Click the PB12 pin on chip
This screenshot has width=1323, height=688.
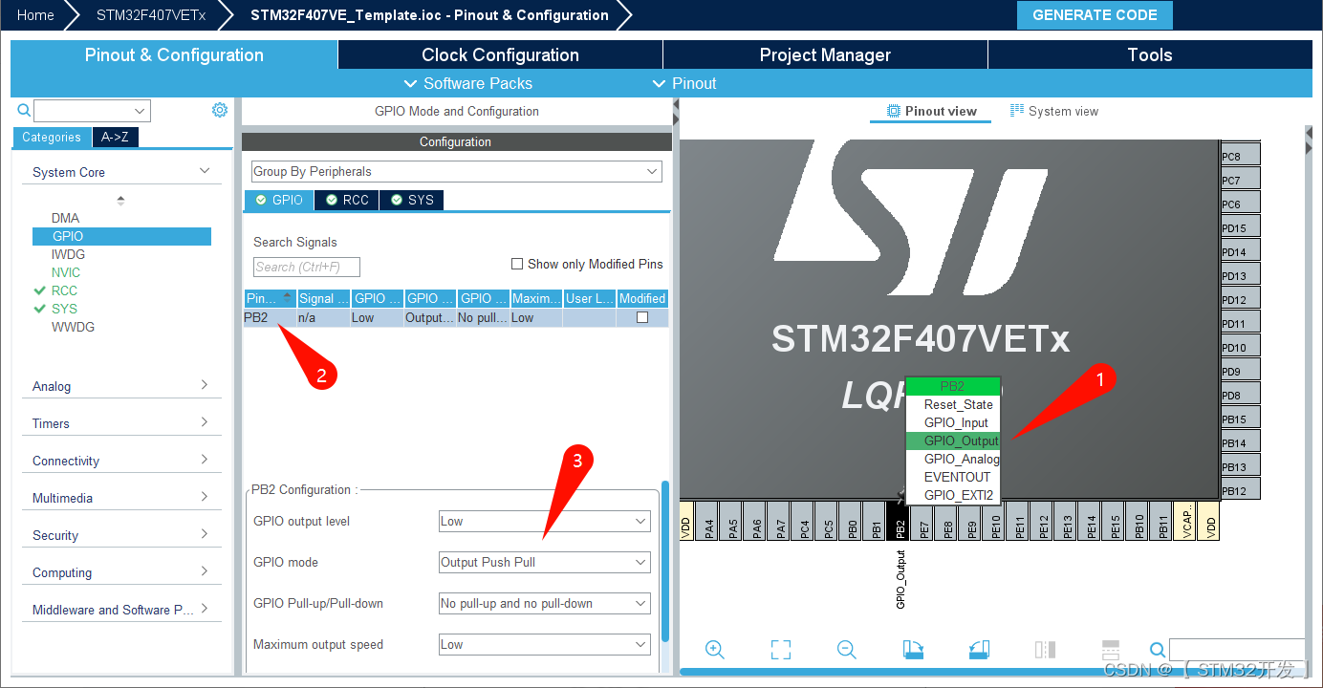1240,490
